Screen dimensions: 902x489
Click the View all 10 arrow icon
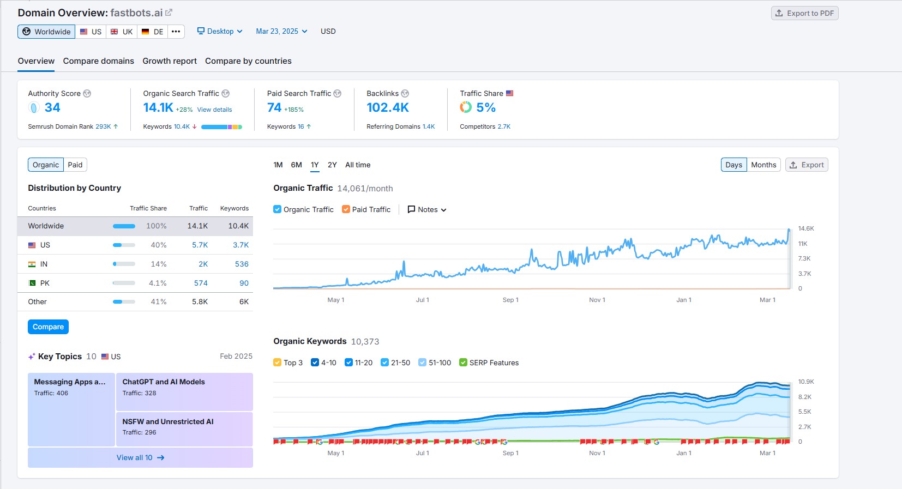coord(161,458)
